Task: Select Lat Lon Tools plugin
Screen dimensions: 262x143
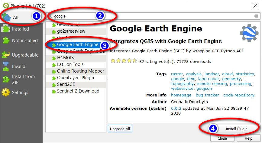Action: coord(76,65)
